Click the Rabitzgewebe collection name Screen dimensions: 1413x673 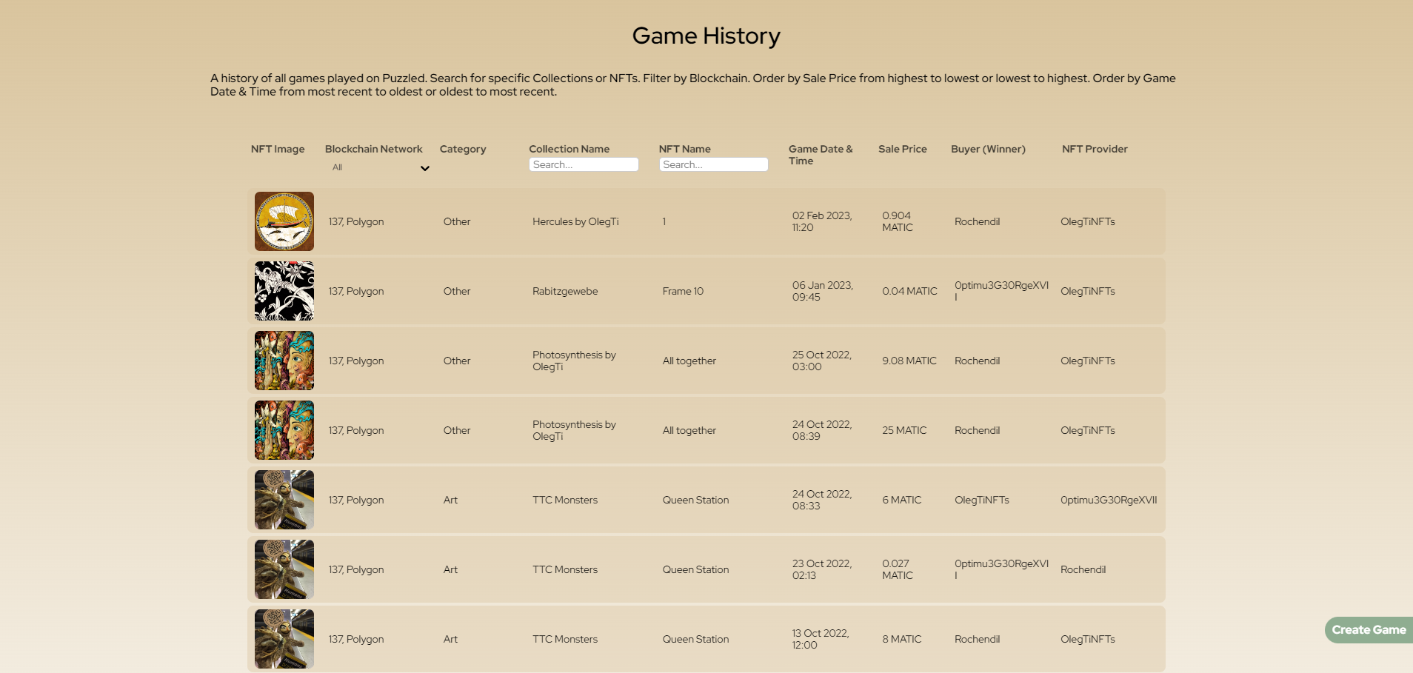click(x=565, y=291)
